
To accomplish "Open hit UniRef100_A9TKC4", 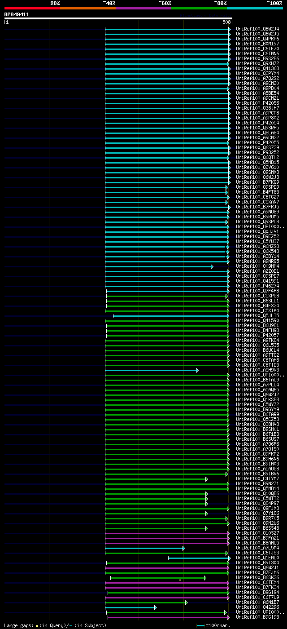I will [257, 341].
